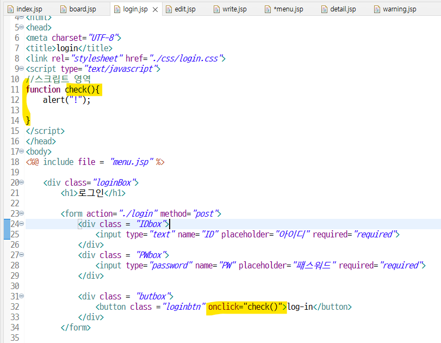Image resolution: width=441 pixels, height=343 pixels.
Task: Click the "PWbox" class value
Action: pos(151,255)
